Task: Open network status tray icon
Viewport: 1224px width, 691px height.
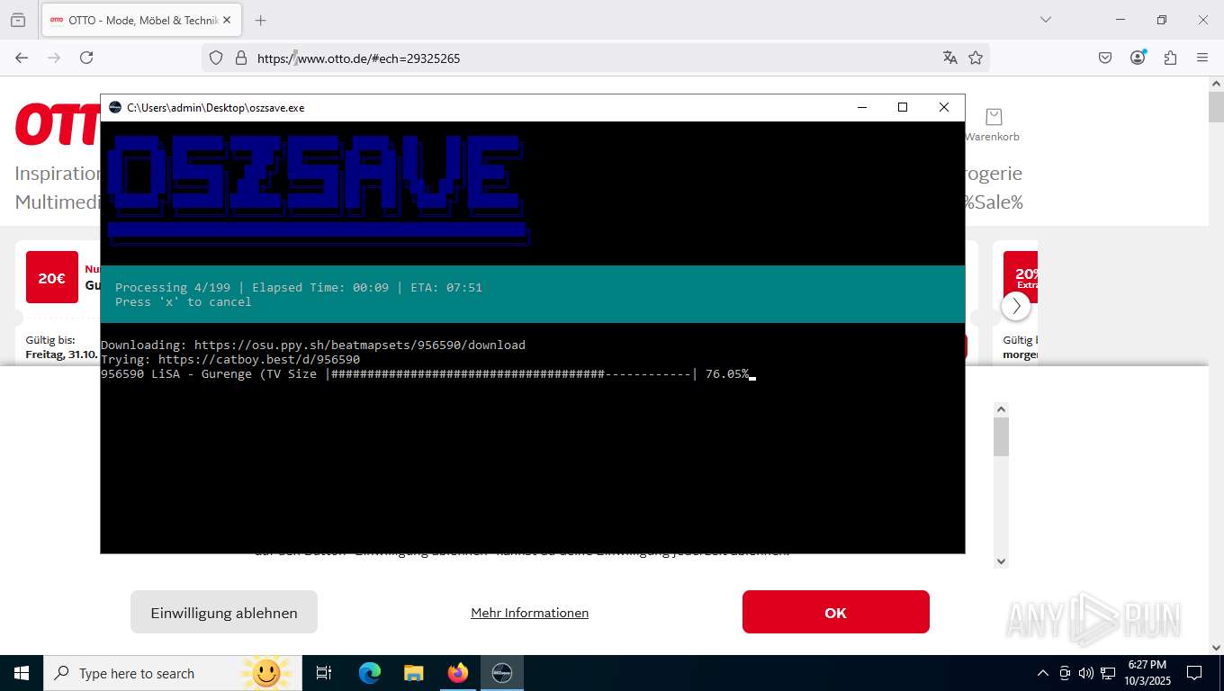Action: pos(1108,673)
